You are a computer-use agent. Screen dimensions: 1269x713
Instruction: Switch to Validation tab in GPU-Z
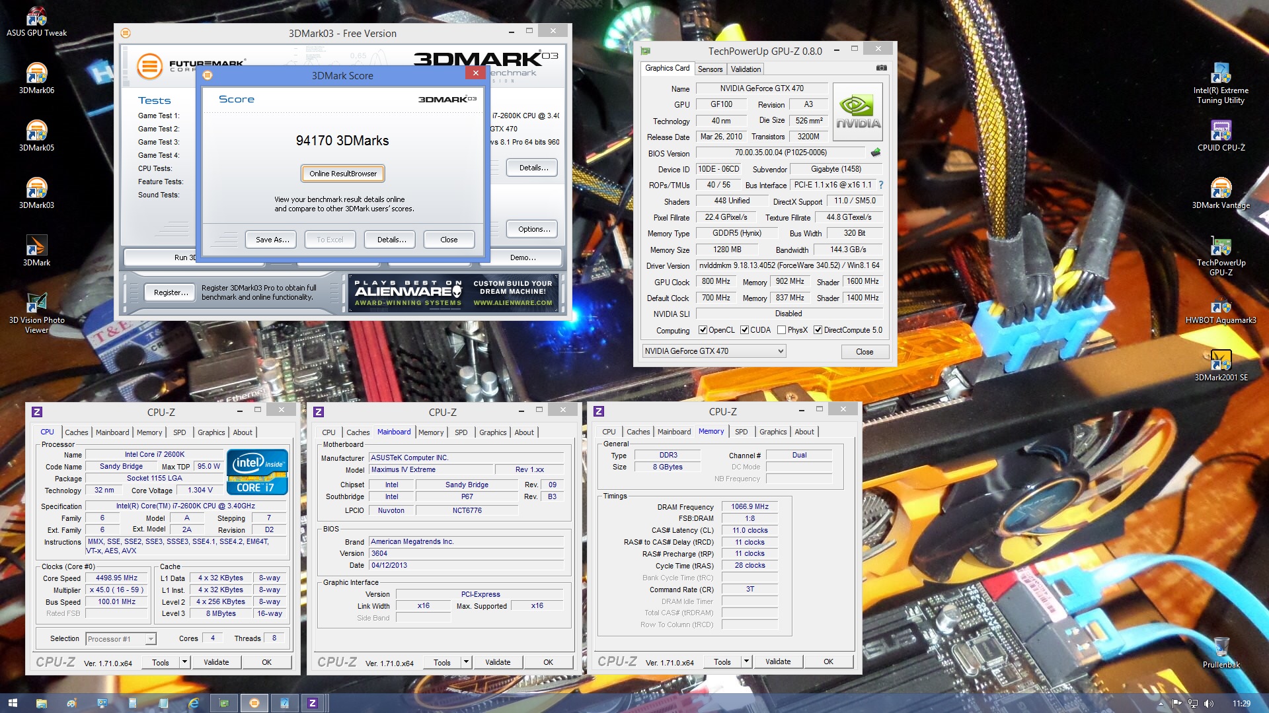click(746, 69)
